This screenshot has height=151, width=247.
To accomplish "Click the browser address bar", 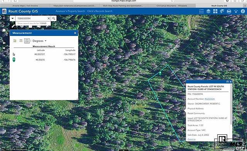I will [x=123, y=1].
